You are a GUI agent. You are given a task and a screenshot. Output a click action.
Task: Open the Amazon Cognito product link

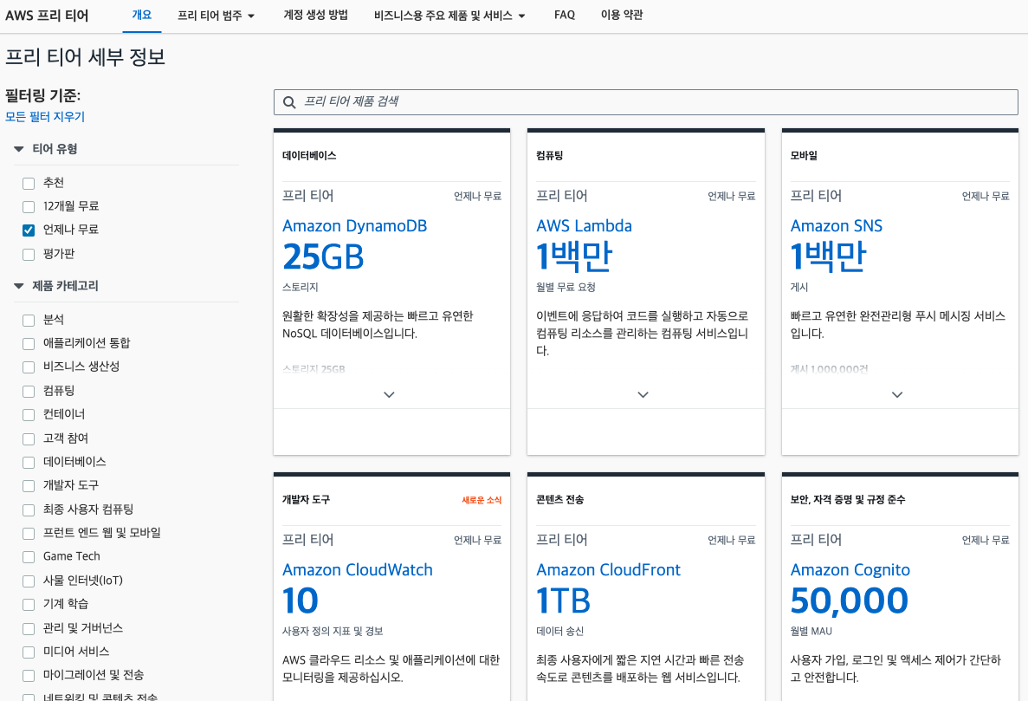coord(850,570)
